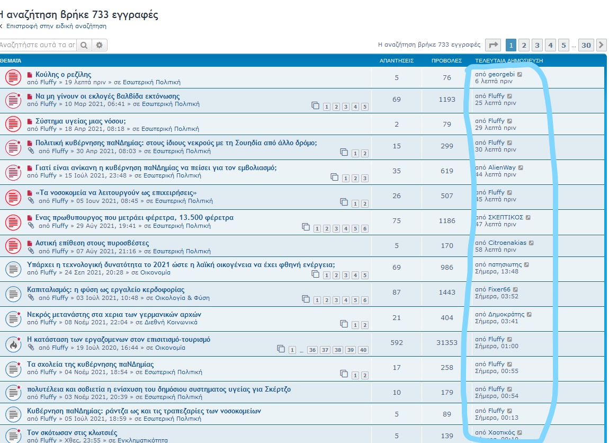This screenshot has height=443, width=609.
Task: Open topic πολυτέλεια και σοβιετία
Action: pyautogui.click(x=159, y=389)
